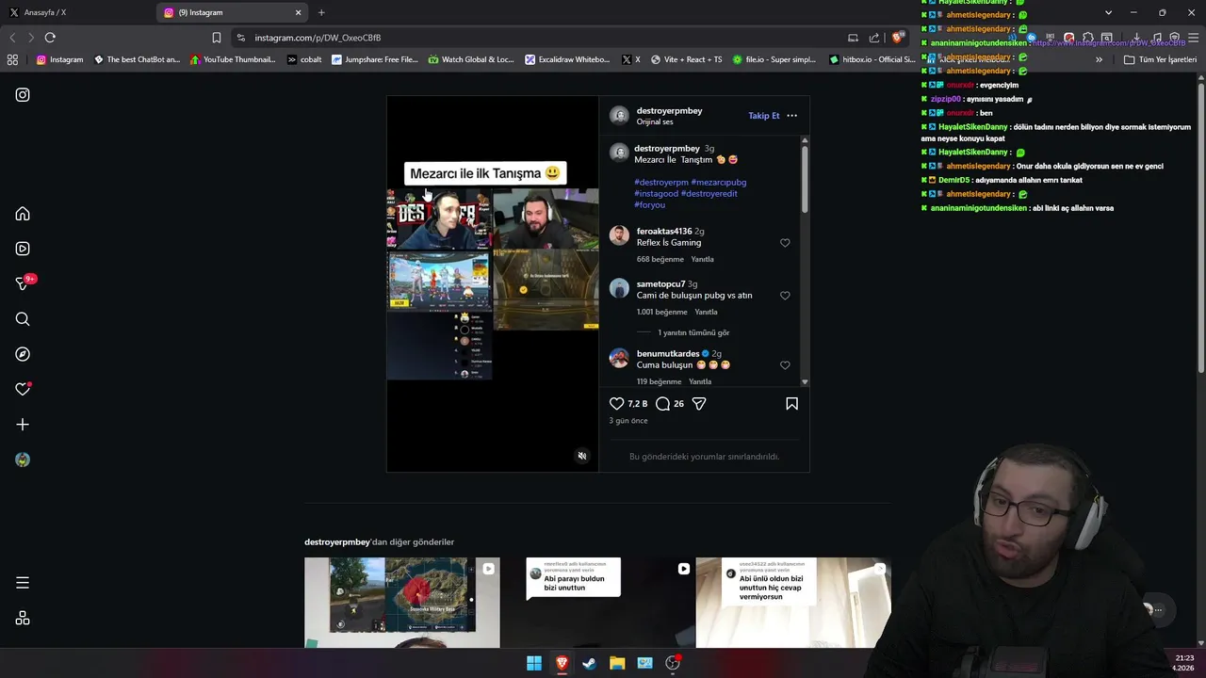Like sametopcu7's comment
The image size is (1206, 678).
click(x=785, y=296)
